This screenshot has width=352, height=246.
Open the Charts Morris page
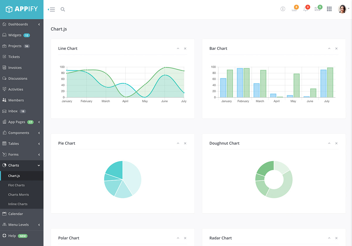click(18, 194)
